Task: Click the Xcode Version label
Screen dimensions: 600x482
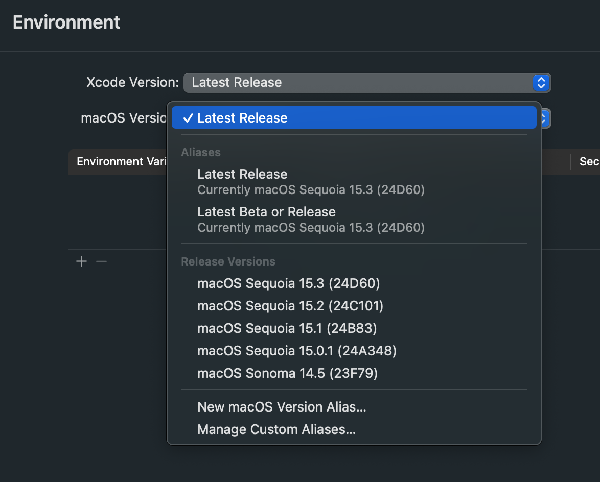Action: [132, 82]
